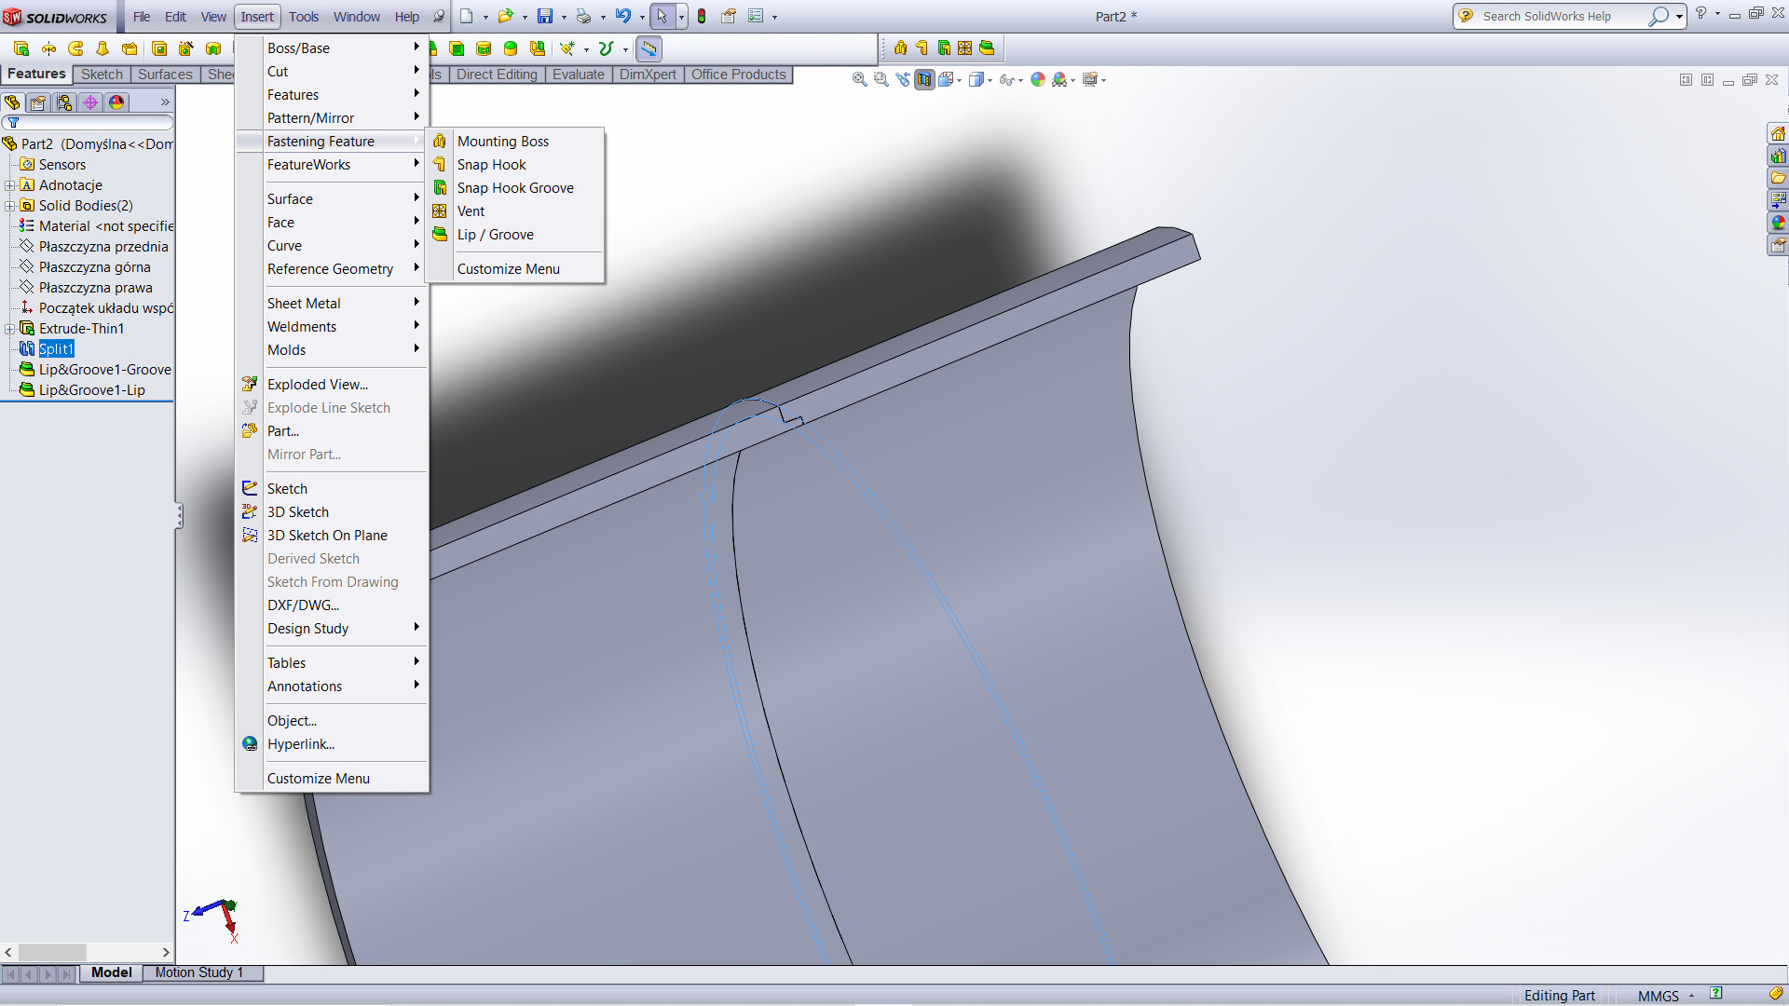Switch to the Evaluate tab
Image resolution: width=1789 pixels, height=1006 pixels.
(x=578, y=75)
